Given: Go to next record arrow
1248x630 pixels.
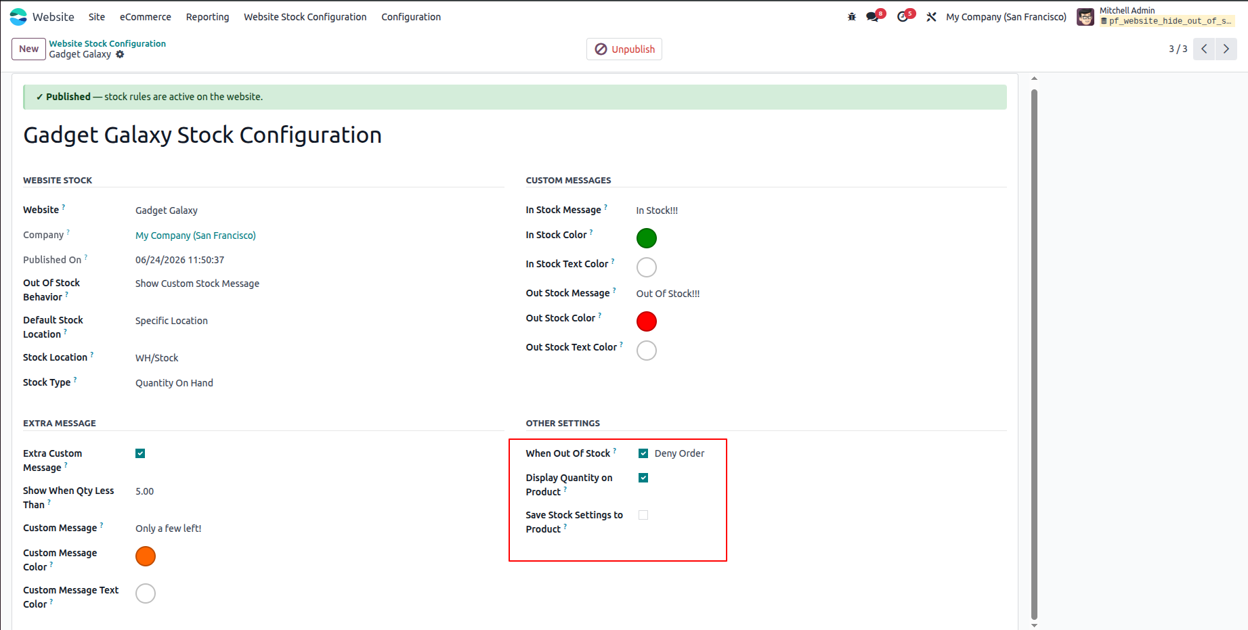Looking at the screenshot, I should tap(1226, 49).
